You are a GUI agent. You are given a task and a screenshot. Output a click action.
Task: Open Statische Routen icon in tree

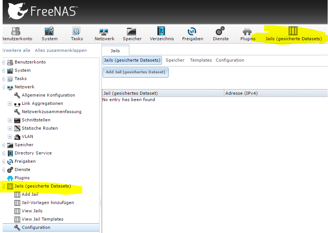coord(17,128)
